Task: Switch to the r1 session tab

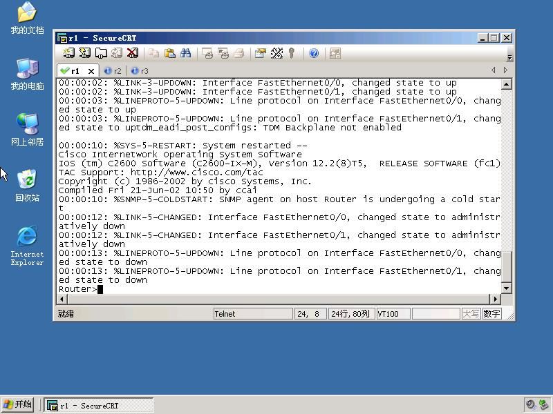Action: tap(75, 71)
